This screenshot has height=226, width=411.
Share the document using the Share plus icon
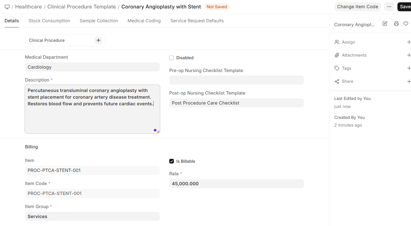pyautogui.click(x=409, y=81)
